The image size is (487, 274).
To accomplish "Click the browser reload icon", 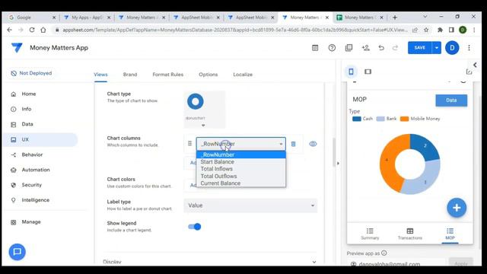I will coord(32,30).
